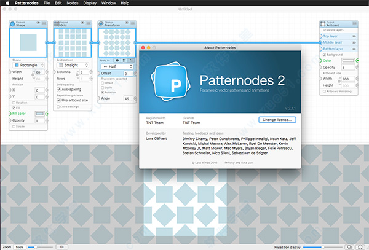Toggle fullscreen preview icon in bottom bar
The width and height of the screenshot is (369, 250).
360,247
